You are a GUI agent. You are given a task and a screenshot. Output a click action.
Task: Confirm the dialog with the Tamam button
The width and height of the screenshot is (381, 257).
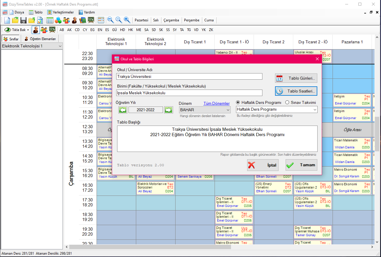301,165
